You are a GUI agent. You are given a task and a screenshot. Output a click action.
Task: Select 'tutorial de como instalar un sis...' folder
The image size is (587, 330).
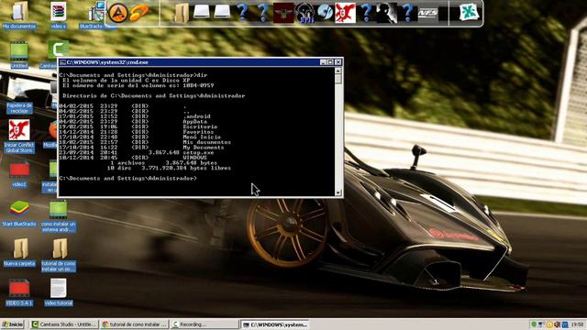pos(59,256)
